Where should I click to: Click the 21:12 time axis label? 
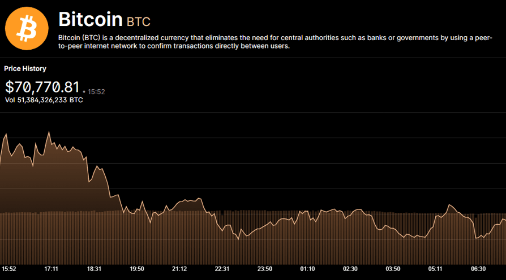click(179, 269)
